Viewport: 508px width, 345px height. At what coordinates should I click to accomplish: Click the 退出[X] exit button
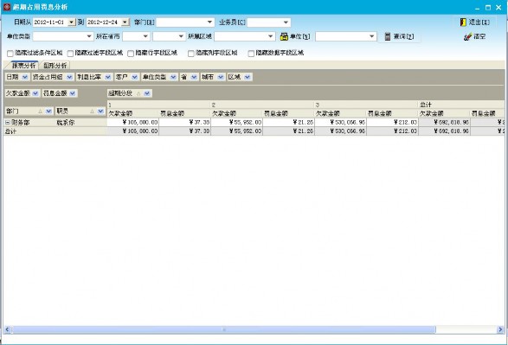coord(474,22)
